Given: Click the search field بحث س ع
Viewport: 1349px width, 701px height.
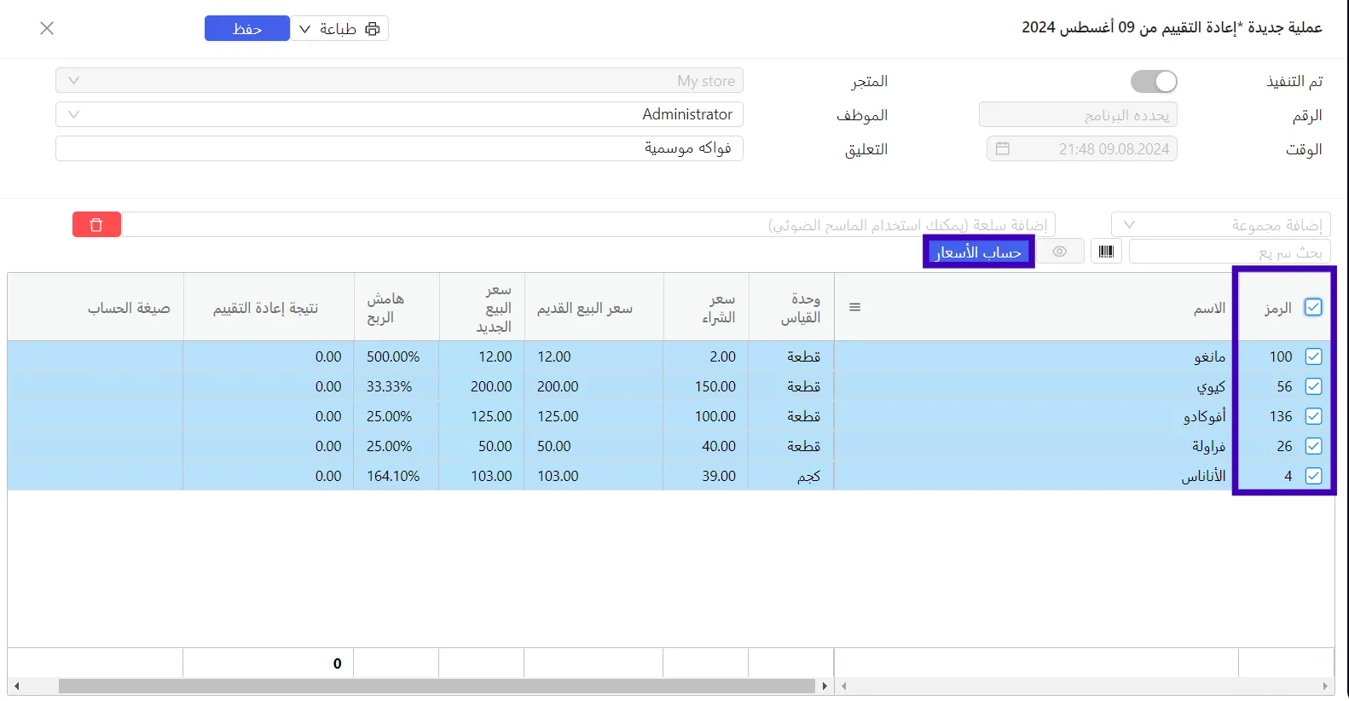Looking at the screenshot, I should click(1230, 252).
